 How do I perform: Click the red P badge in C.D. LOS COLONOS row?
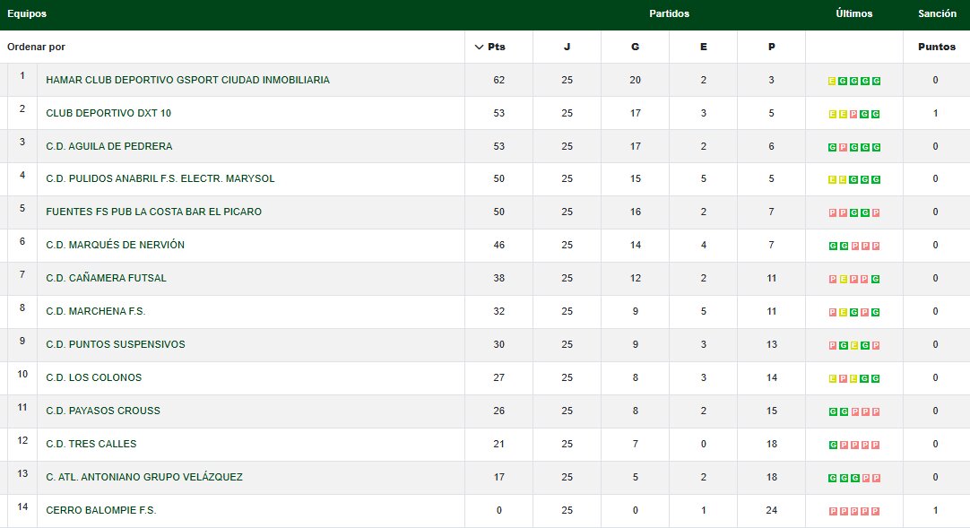(x=843, y=379)
